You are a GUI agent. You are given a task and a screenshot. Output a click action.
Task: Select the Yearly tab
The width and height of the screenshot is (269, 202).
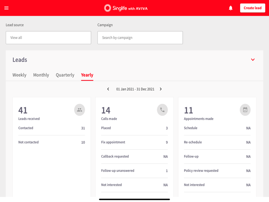pos(87,75)
